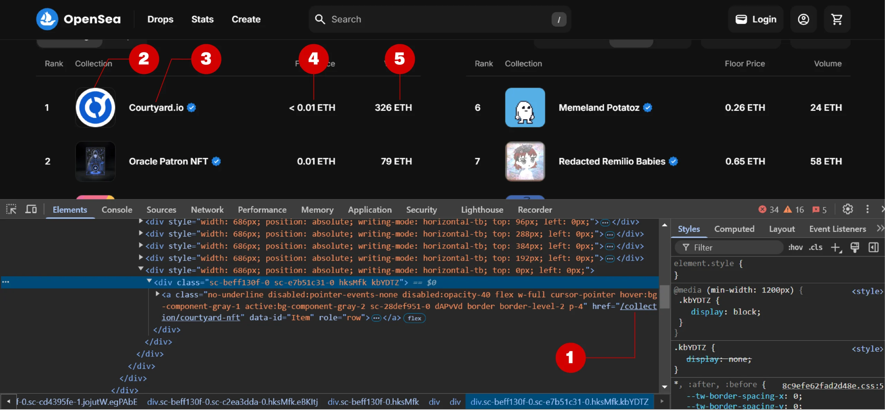Viewport: 885px width, 411px height.
Task: Go to Drops in the navigation
Action: (160, 19)
